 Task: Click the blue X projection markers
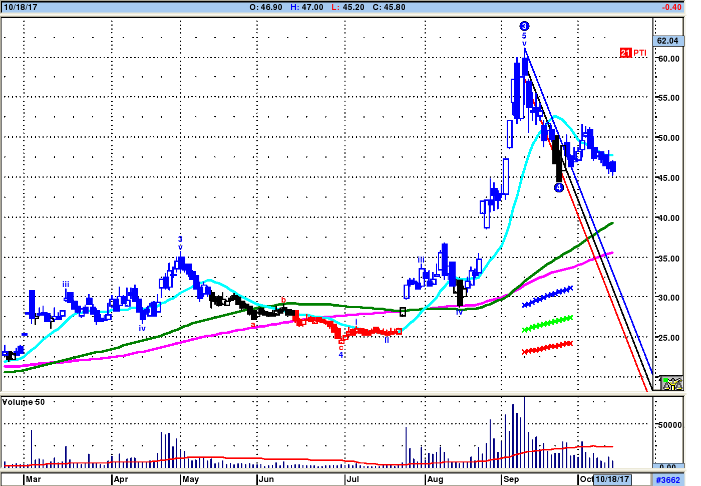(x=547, y=297)
